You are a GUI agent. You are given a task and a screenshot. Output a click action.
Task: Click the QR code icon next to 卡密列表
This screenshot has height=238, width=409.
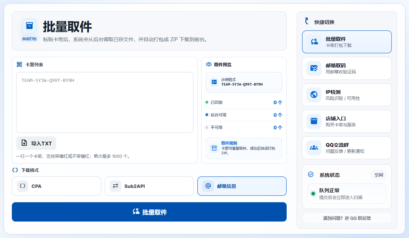(x=19, y=64)
